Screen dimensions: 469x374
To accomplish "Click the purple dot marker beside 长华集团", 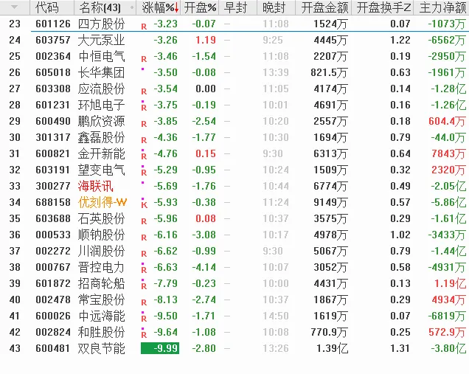I will pyautogui.click(x=142, y=69).
